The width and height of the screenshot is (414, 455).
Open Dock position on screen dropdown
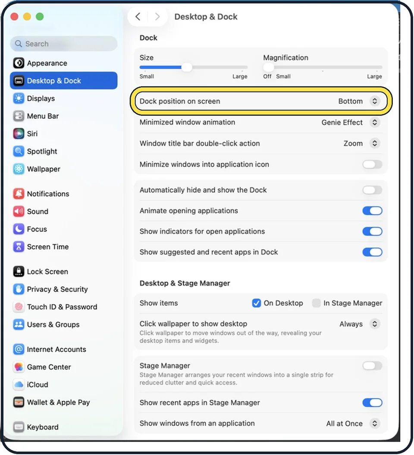pos(375,101)
